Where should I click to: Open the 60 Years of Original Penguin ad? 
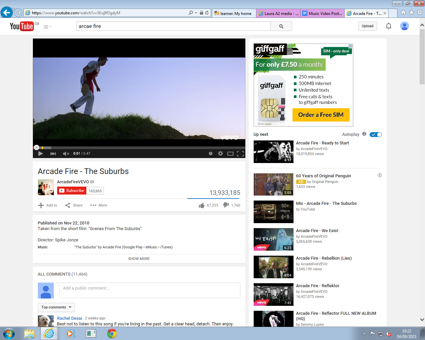(323, 176)
